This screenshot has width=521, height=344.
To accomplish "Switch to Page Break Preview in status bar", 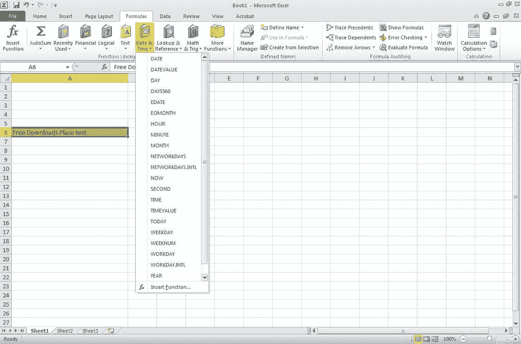I will 435,339.
